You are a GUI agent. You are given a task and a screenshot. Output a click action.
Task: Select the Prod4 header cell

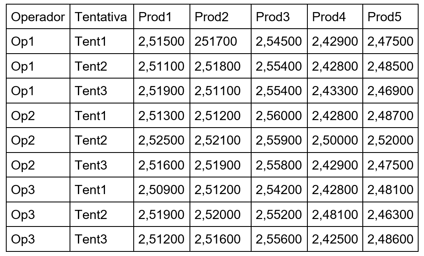(x=335, y=17)
